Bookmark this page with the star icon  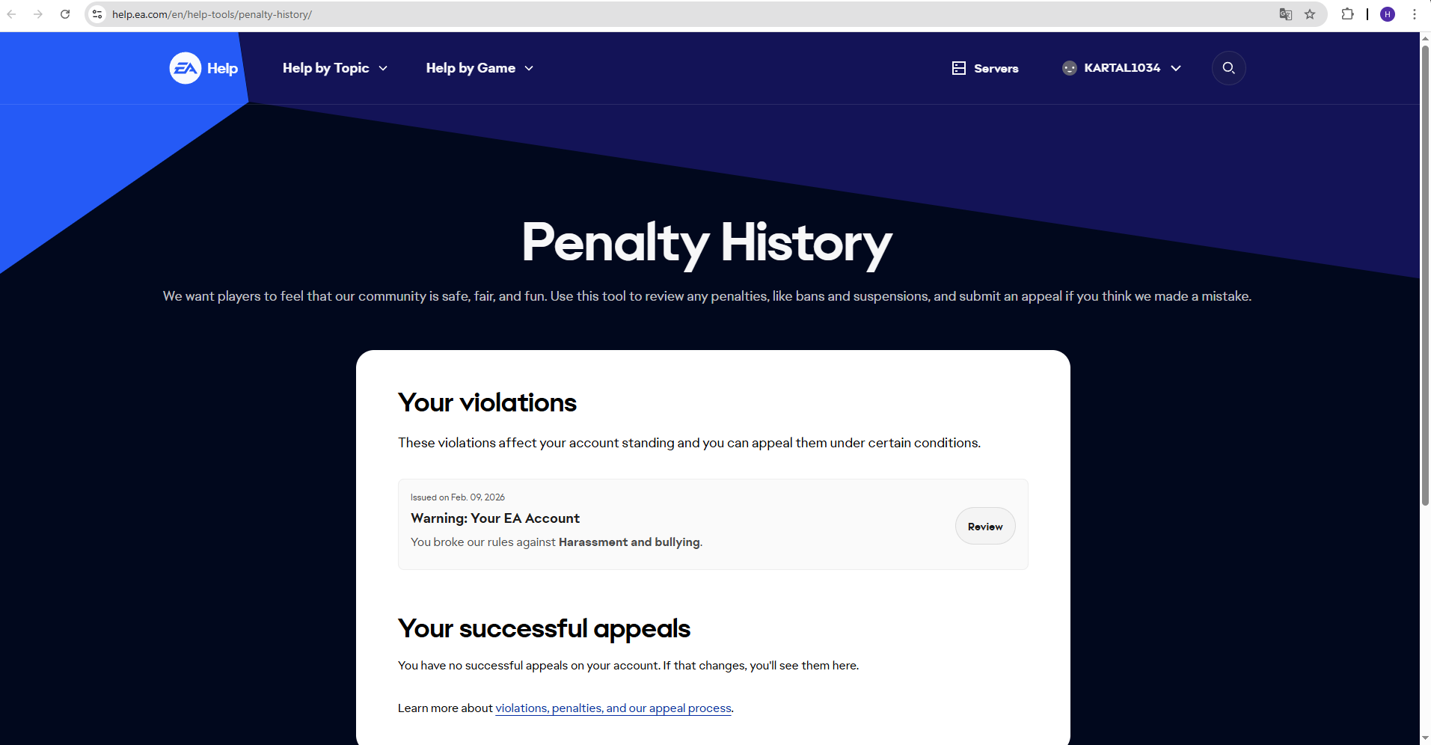pos(1310,14)
